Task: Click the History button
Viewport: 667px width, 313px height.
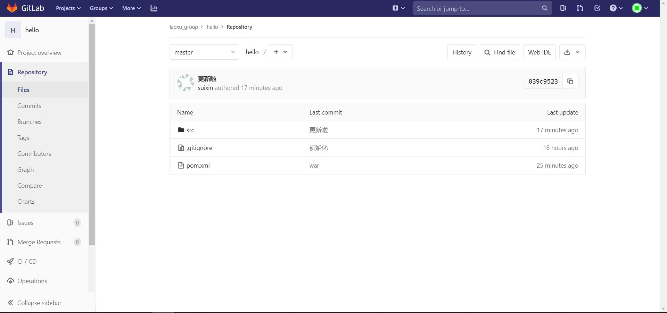Action: (462, 52)
